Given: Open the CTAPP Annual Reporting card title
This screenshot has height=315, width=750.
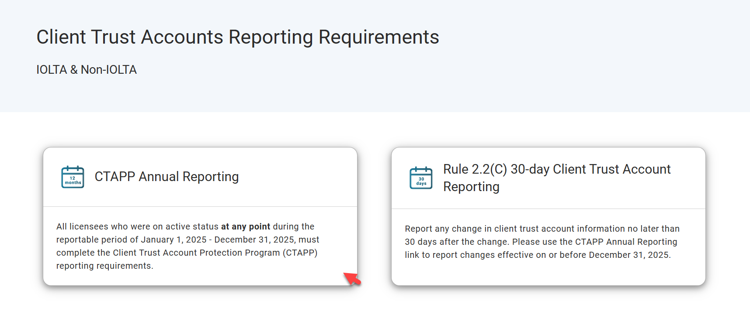Looking at the screenshot, I should pyautogui.click(x=167, y=177).
